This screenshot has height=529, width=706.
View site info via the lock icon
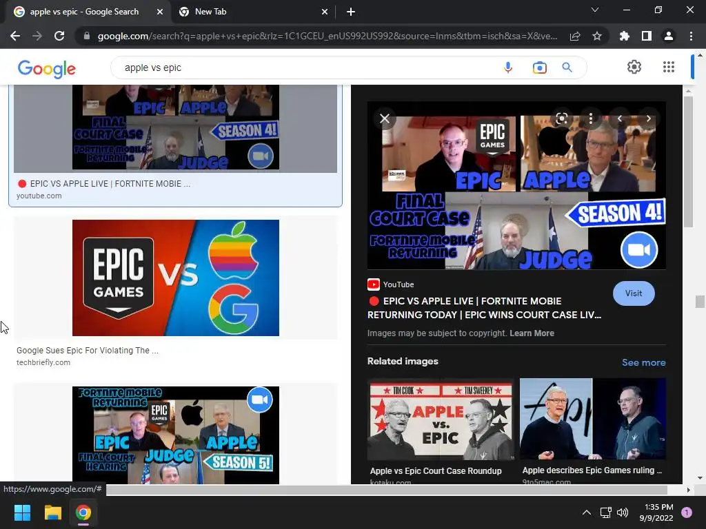click(x=87, y=36)
